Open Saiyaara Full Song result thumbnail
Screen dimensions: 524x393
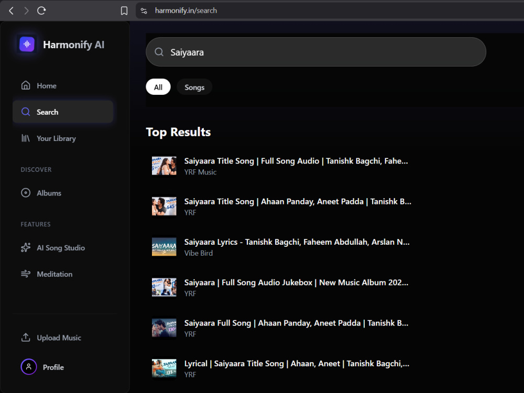164,328
